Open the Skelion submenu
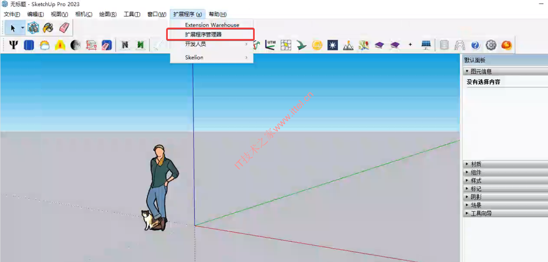 pyautogui.click(x=194, y=57)
